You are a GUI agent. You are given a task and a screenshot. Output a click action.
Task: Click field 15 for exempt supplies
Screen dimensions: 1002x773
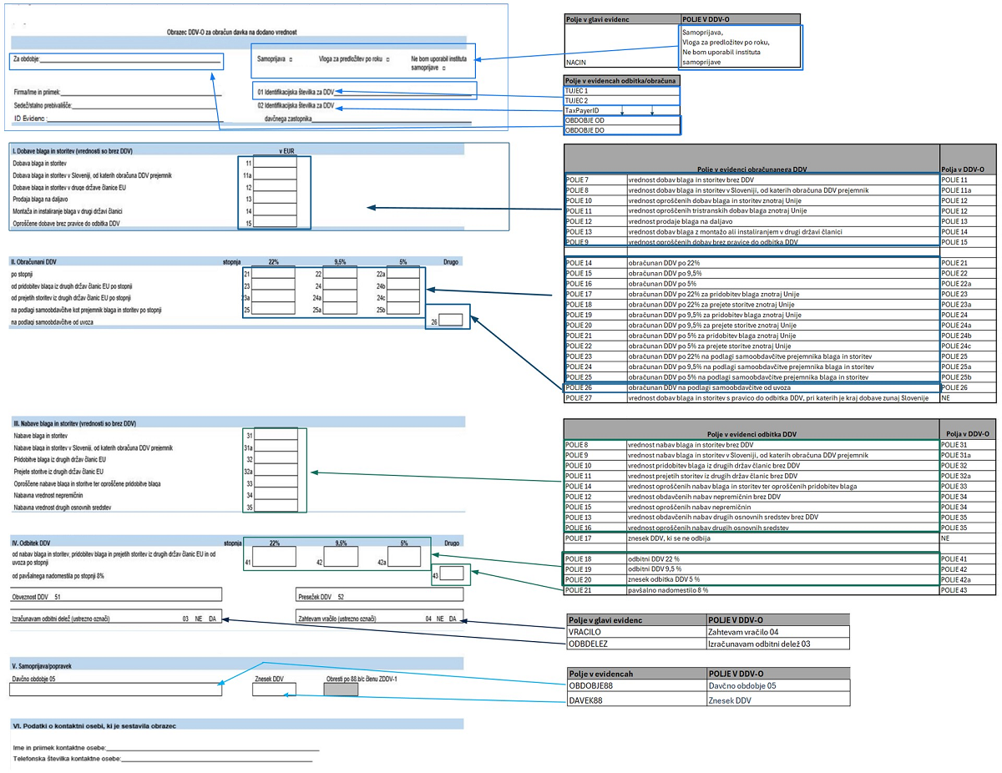(x=275, y=223)
